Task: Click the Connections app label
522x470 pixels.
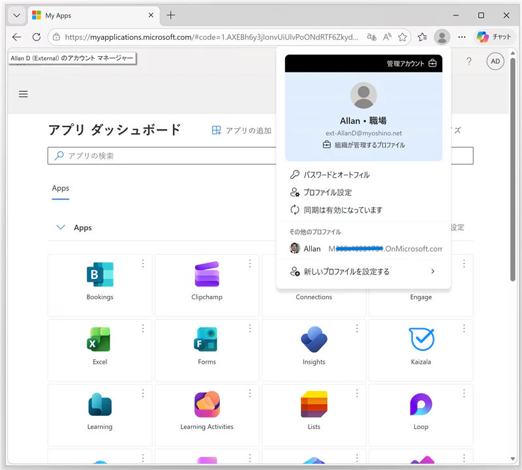Action: (314, 297)
